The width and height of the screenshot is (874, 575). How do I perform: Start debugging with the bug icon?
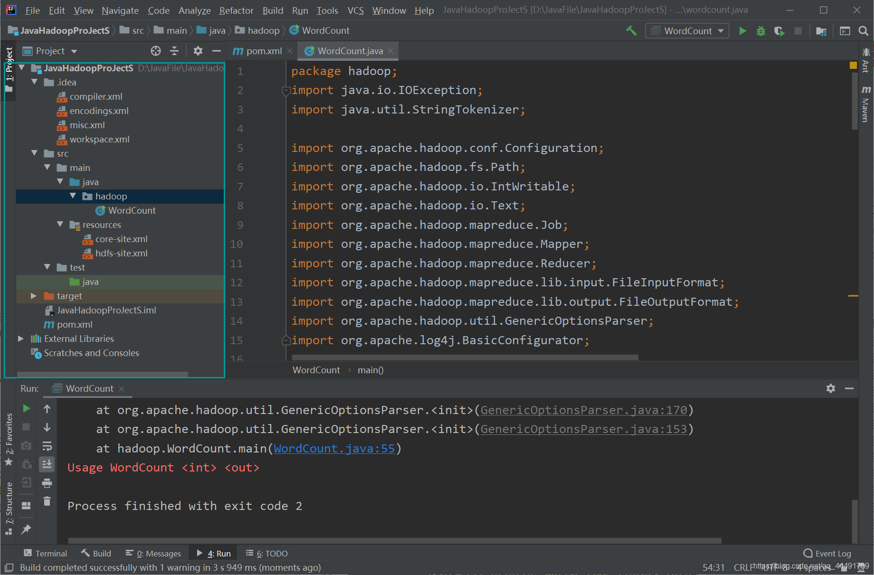pos(761,31)
